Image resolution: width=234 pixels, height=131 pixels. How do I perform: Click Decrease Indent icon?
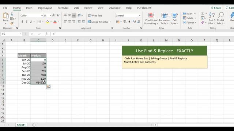pyautogui.click(x=79, y=22)
